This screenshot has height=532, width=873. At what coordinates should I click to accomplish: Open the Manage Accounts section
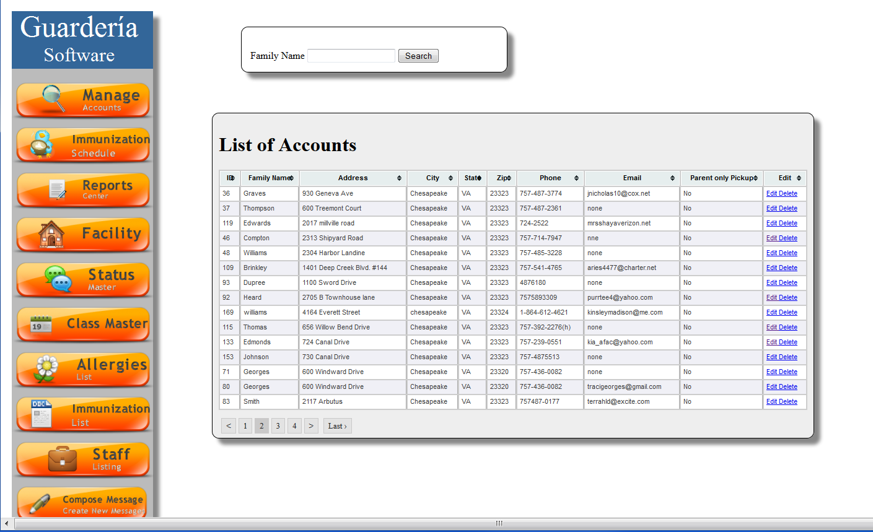click(82, 99)
